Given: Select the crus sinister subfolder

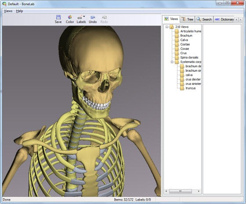Looking at the screenshot, I should [193, 84].
